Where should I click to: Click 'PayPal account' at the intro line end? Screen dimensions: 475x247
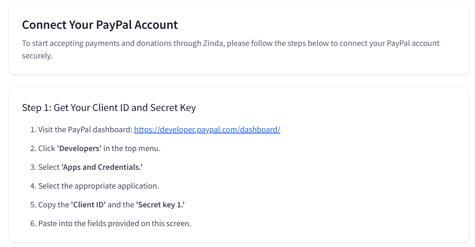(413, 43)
